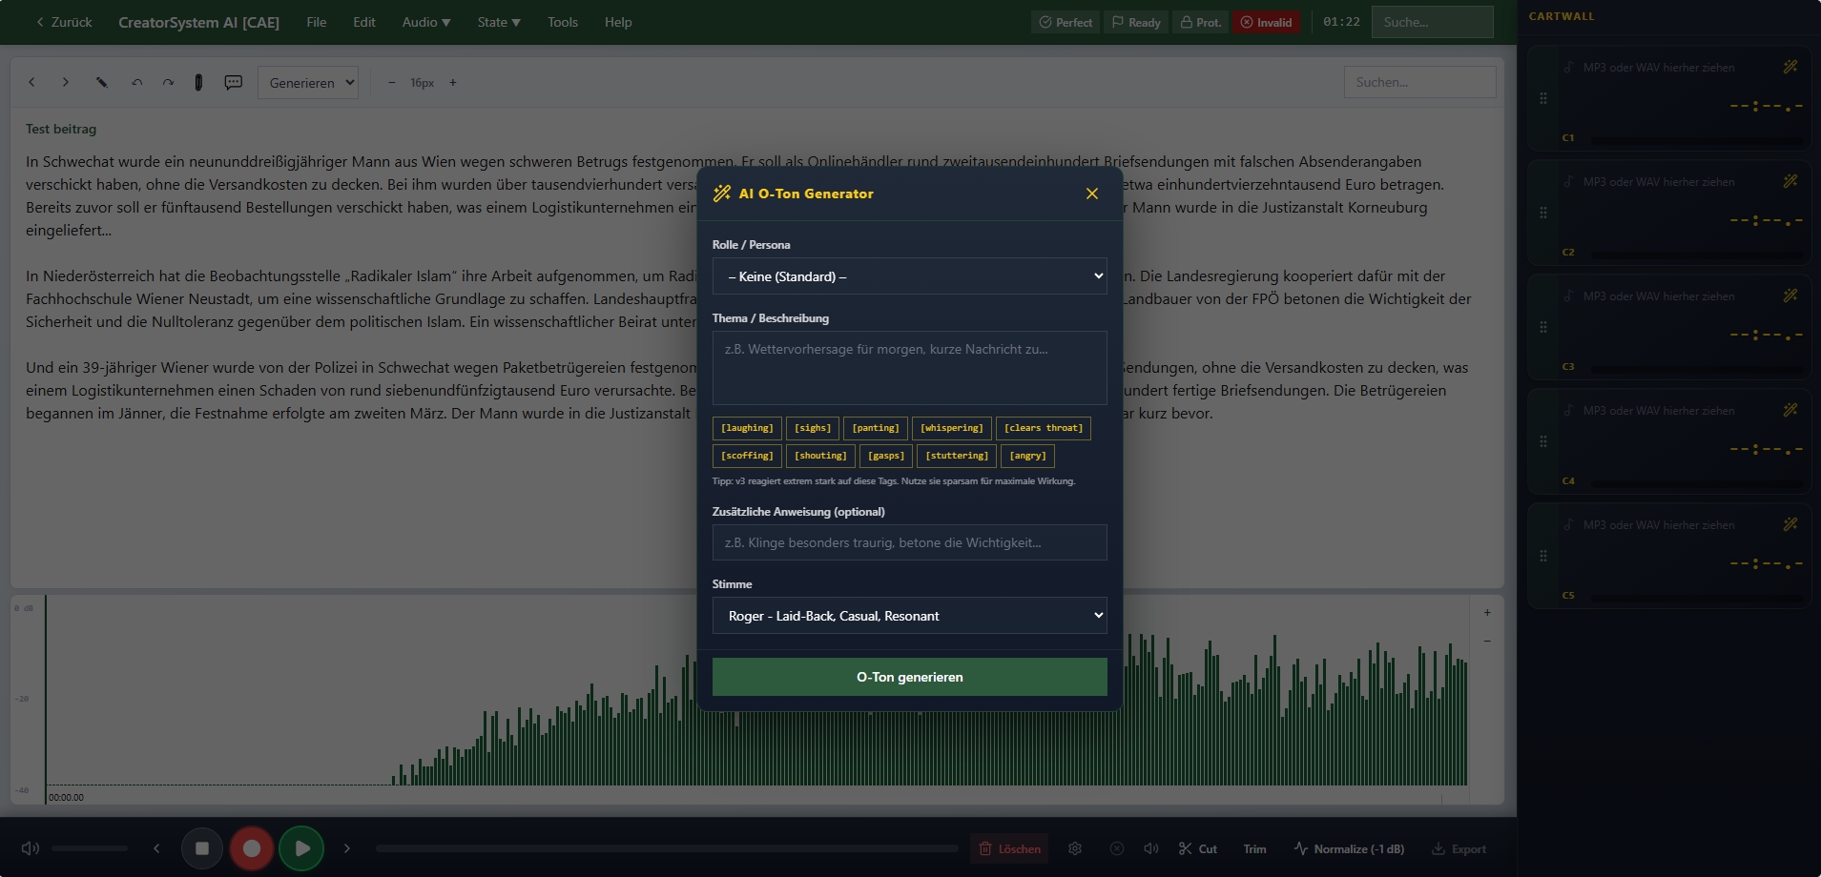Click the redo arrow in editor toolbar
1821x877 pixels.
[168, 83]
